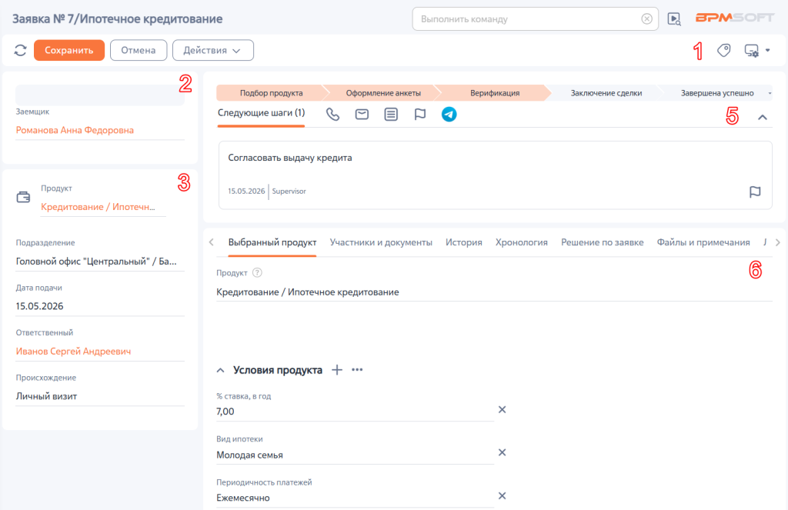
Task: Open borrower link Романова Анна Федоровна
Action: click(75, 130)
